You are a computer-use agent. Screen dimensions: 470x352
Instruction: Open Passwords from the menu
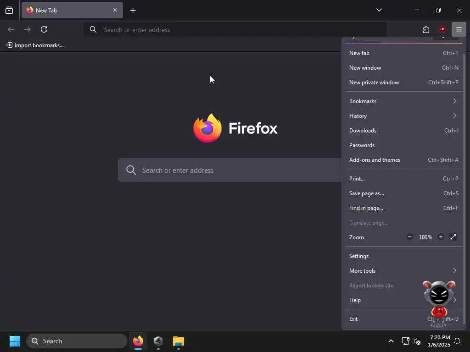(403, 145)
